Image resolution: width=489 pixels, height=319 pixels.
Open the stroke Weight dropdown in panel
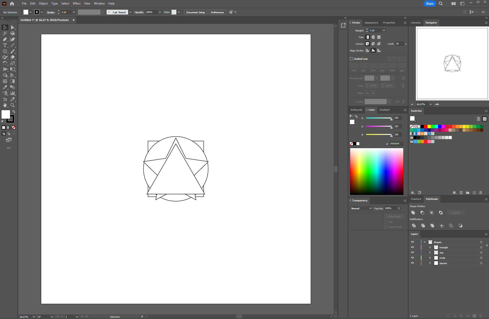[x=384, y=30]
